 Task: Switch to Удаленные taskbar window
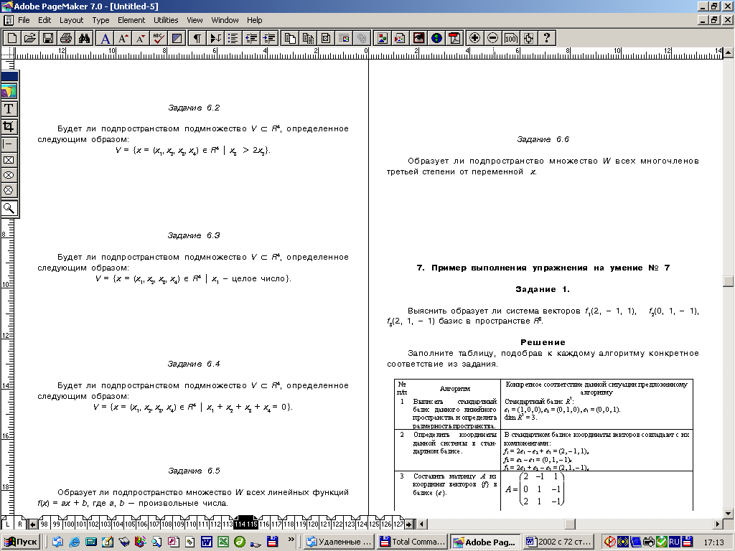click(340, 542)
